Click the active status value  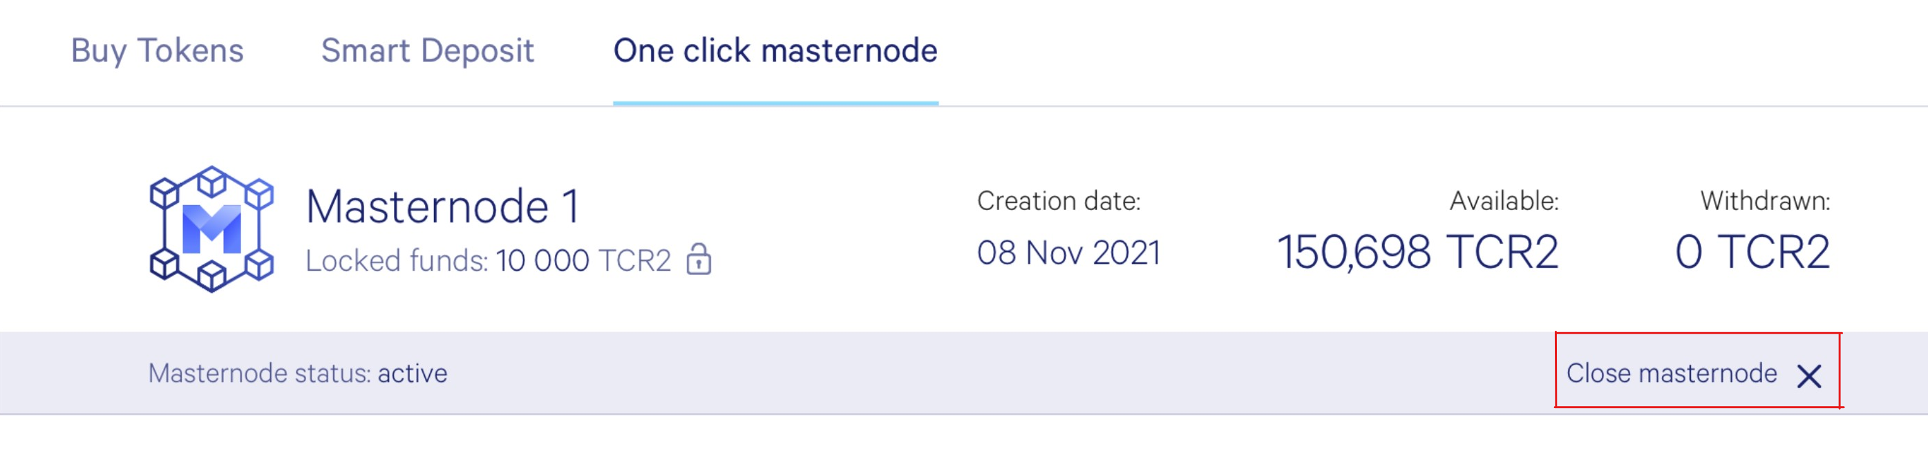coord(413,373)
